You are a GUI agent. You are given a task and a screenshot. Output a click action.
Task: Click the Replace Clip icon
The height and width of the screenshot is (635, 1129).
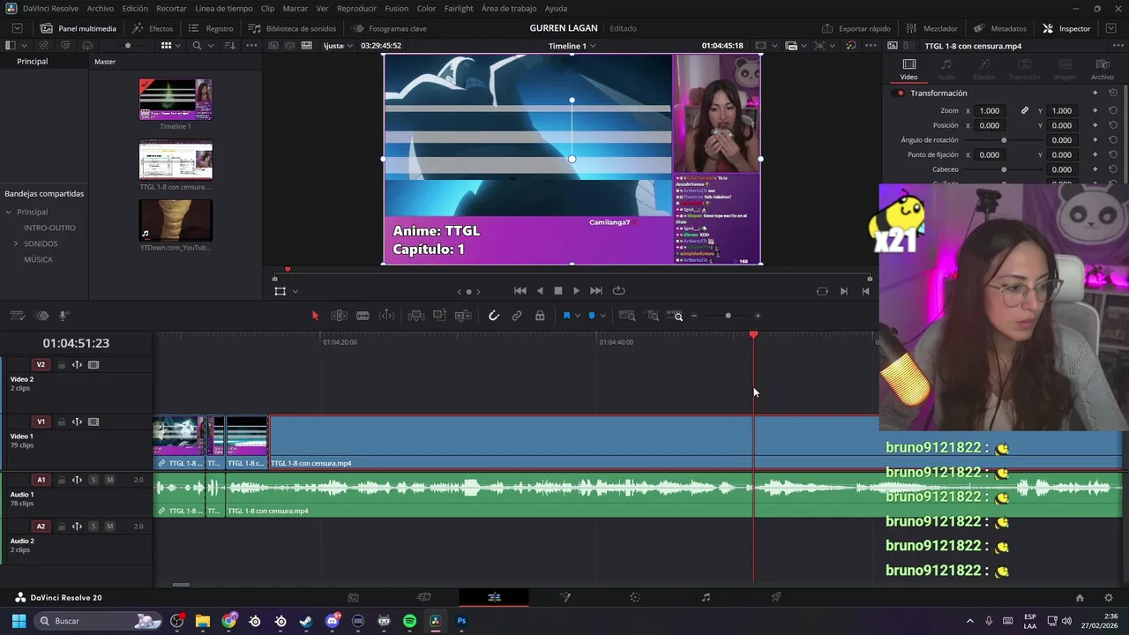coord(463,316)
